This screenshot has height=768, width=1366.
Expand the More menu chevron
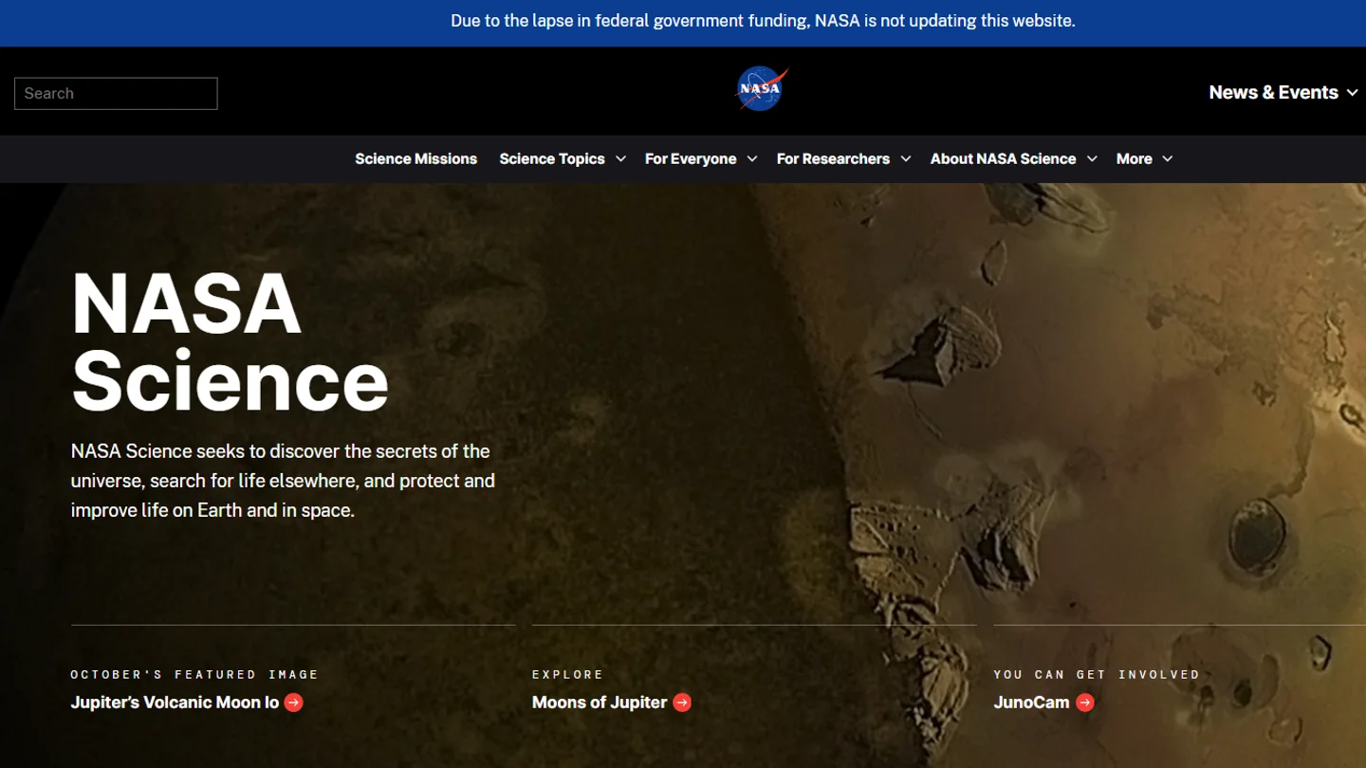tap(1168, 159)
